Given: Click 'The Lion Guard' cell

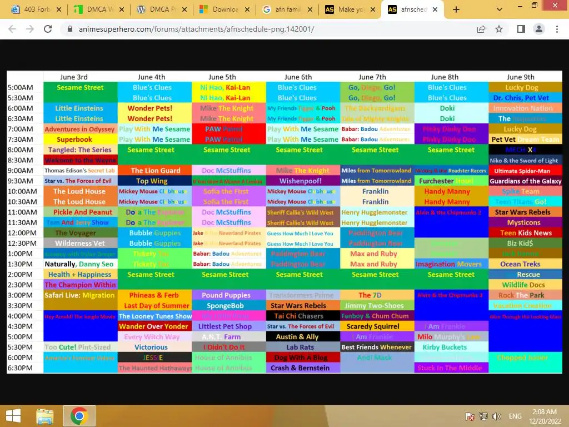Looking at the screenshot, I should (155, 170).
